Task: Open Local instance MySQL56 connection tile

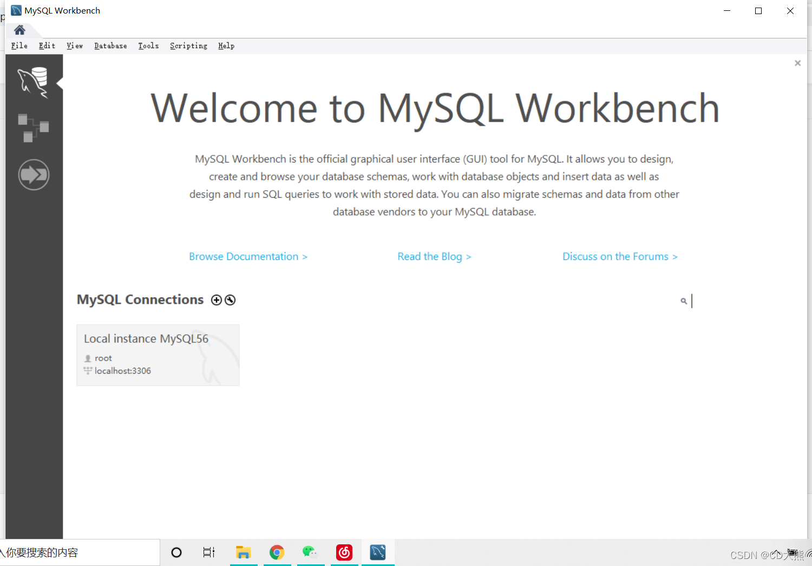Action: (x=158, y=355)
